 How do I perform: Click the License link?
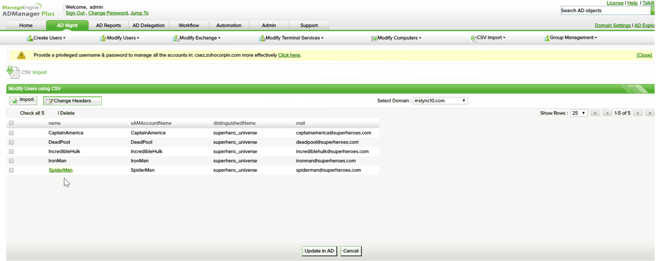point(615,3)
